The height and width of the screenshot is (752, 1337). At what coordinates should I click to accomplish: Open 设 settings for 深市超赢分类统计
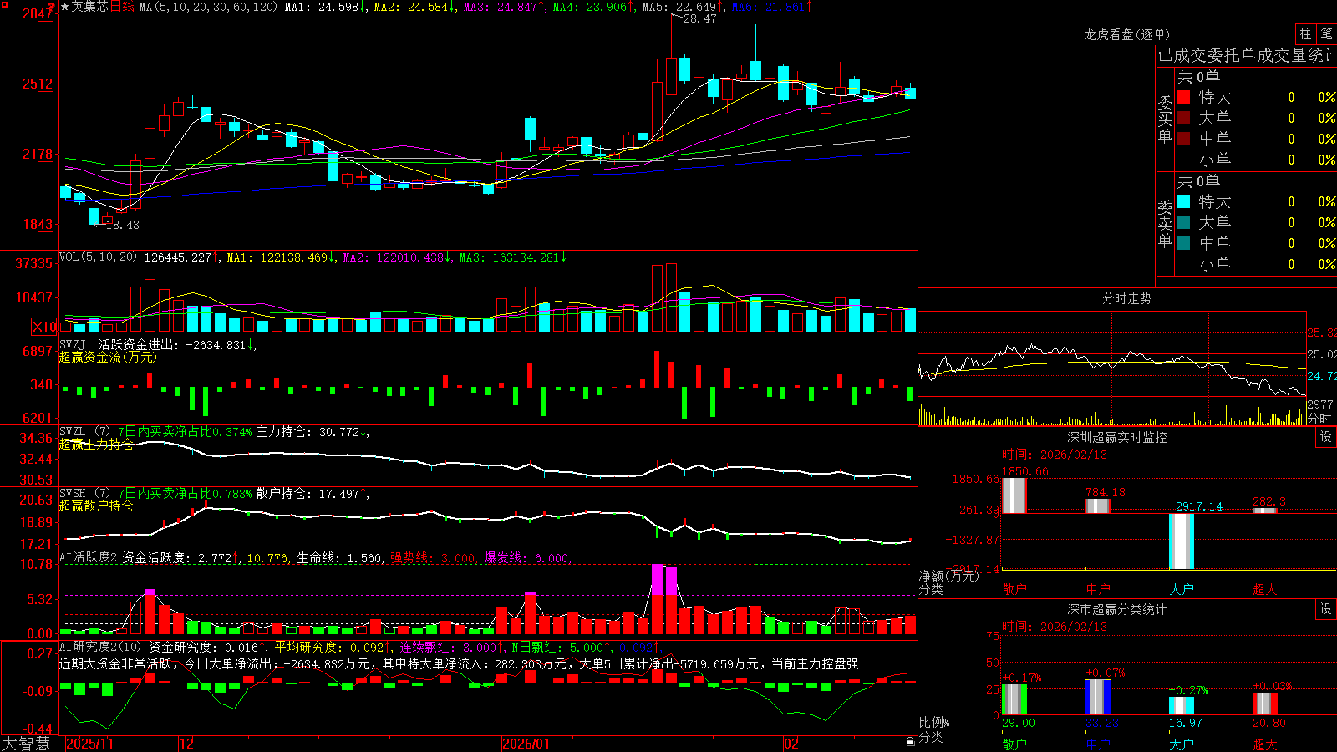tap(1326, 609)
